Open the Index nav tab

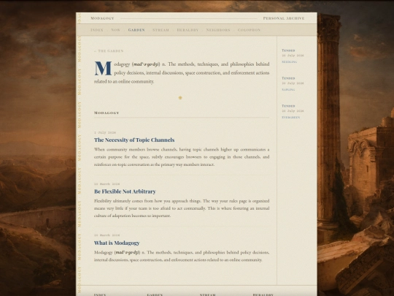(x=97, y=30)
